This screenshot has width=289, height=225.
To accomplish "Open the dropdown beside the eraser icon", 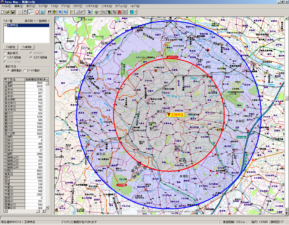I will point(100,12).
